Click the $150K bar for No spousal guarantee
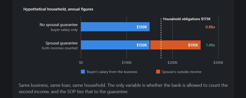 tap(115, 27)
